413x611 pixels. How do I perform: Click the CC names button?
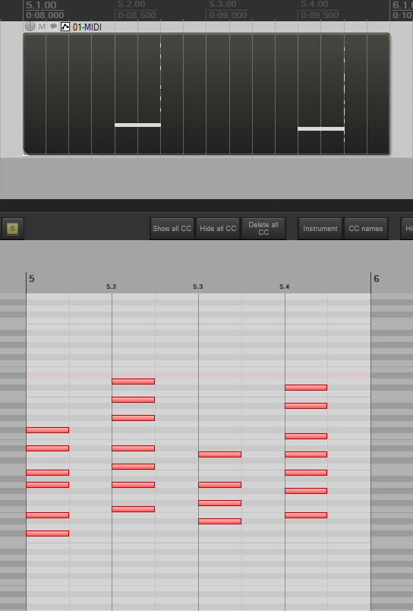tap(366, 229)
